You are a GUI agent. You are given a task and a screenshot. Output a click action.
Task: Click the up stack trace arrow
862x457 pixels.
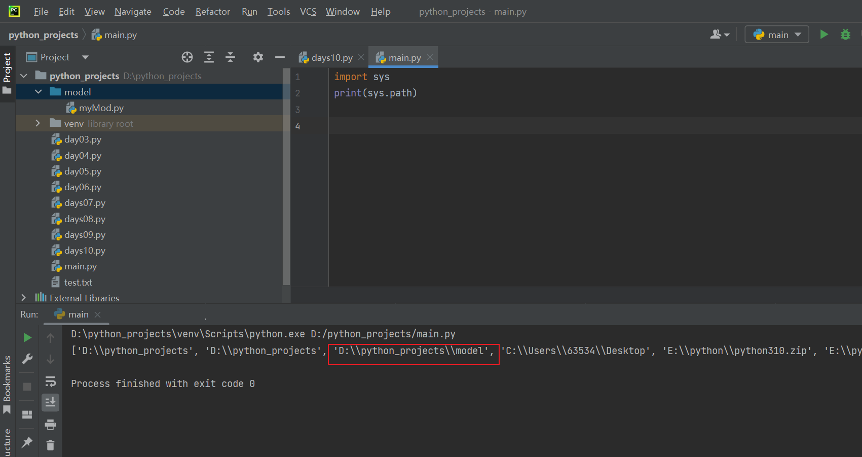click(50, 337)
